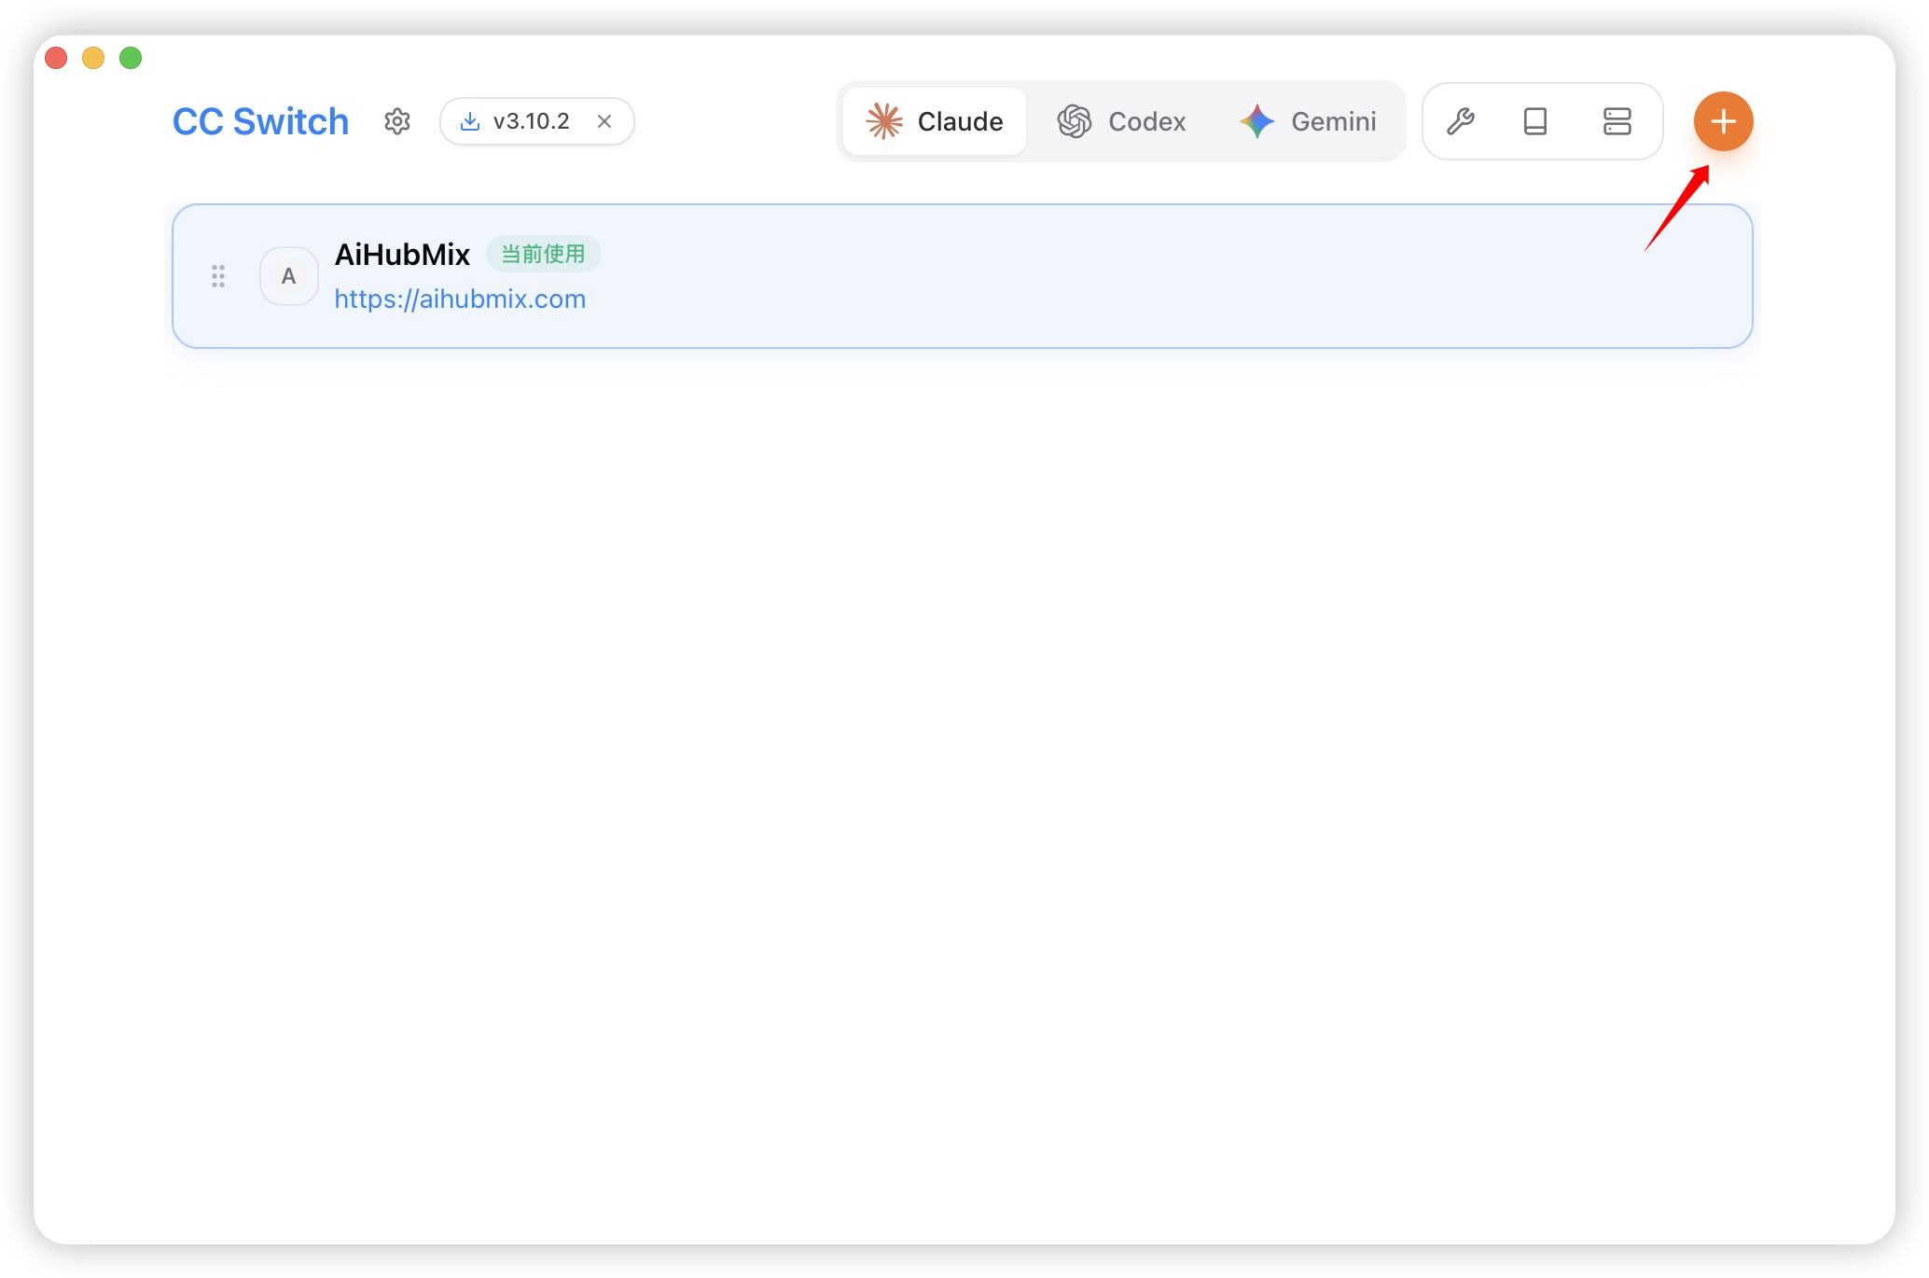This screenshot has width=1929, height=1278.
Task: Open the https://aihubmix.com link
Action: click(460, 299)
